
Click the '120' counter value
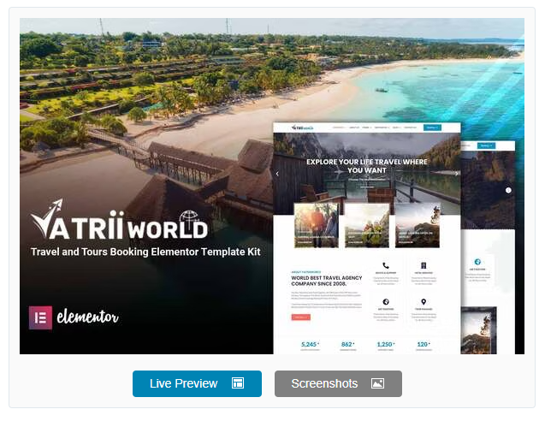point(424,344)
